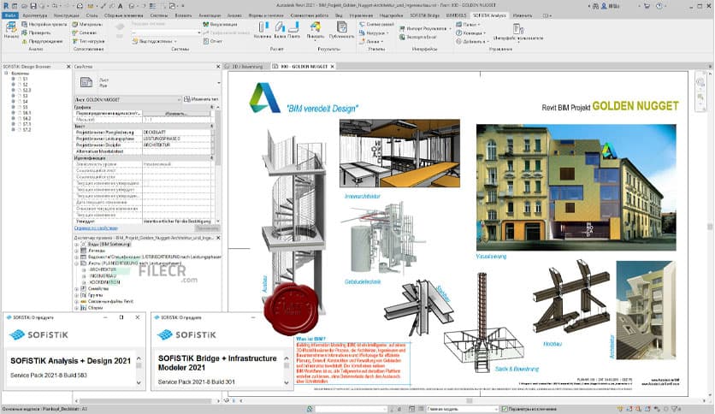Click the sheet type icon in Properties panel
Image resolution: width=715 pixels, height=414 pixels.
click(86, 82)
